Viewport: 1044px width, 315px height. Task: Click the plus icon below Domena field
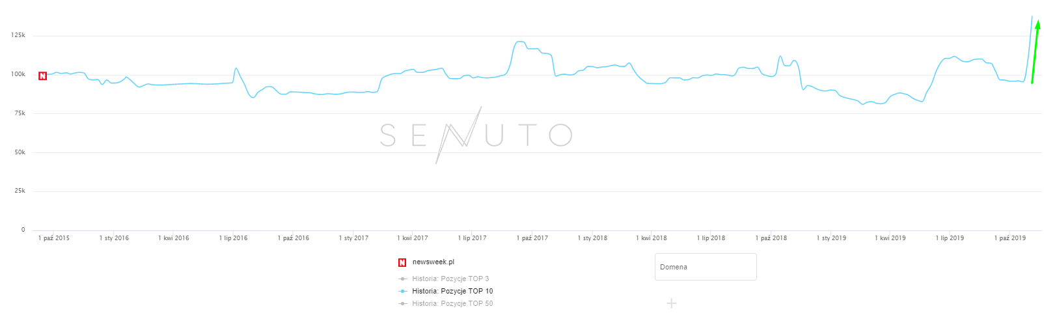(672, 303)
